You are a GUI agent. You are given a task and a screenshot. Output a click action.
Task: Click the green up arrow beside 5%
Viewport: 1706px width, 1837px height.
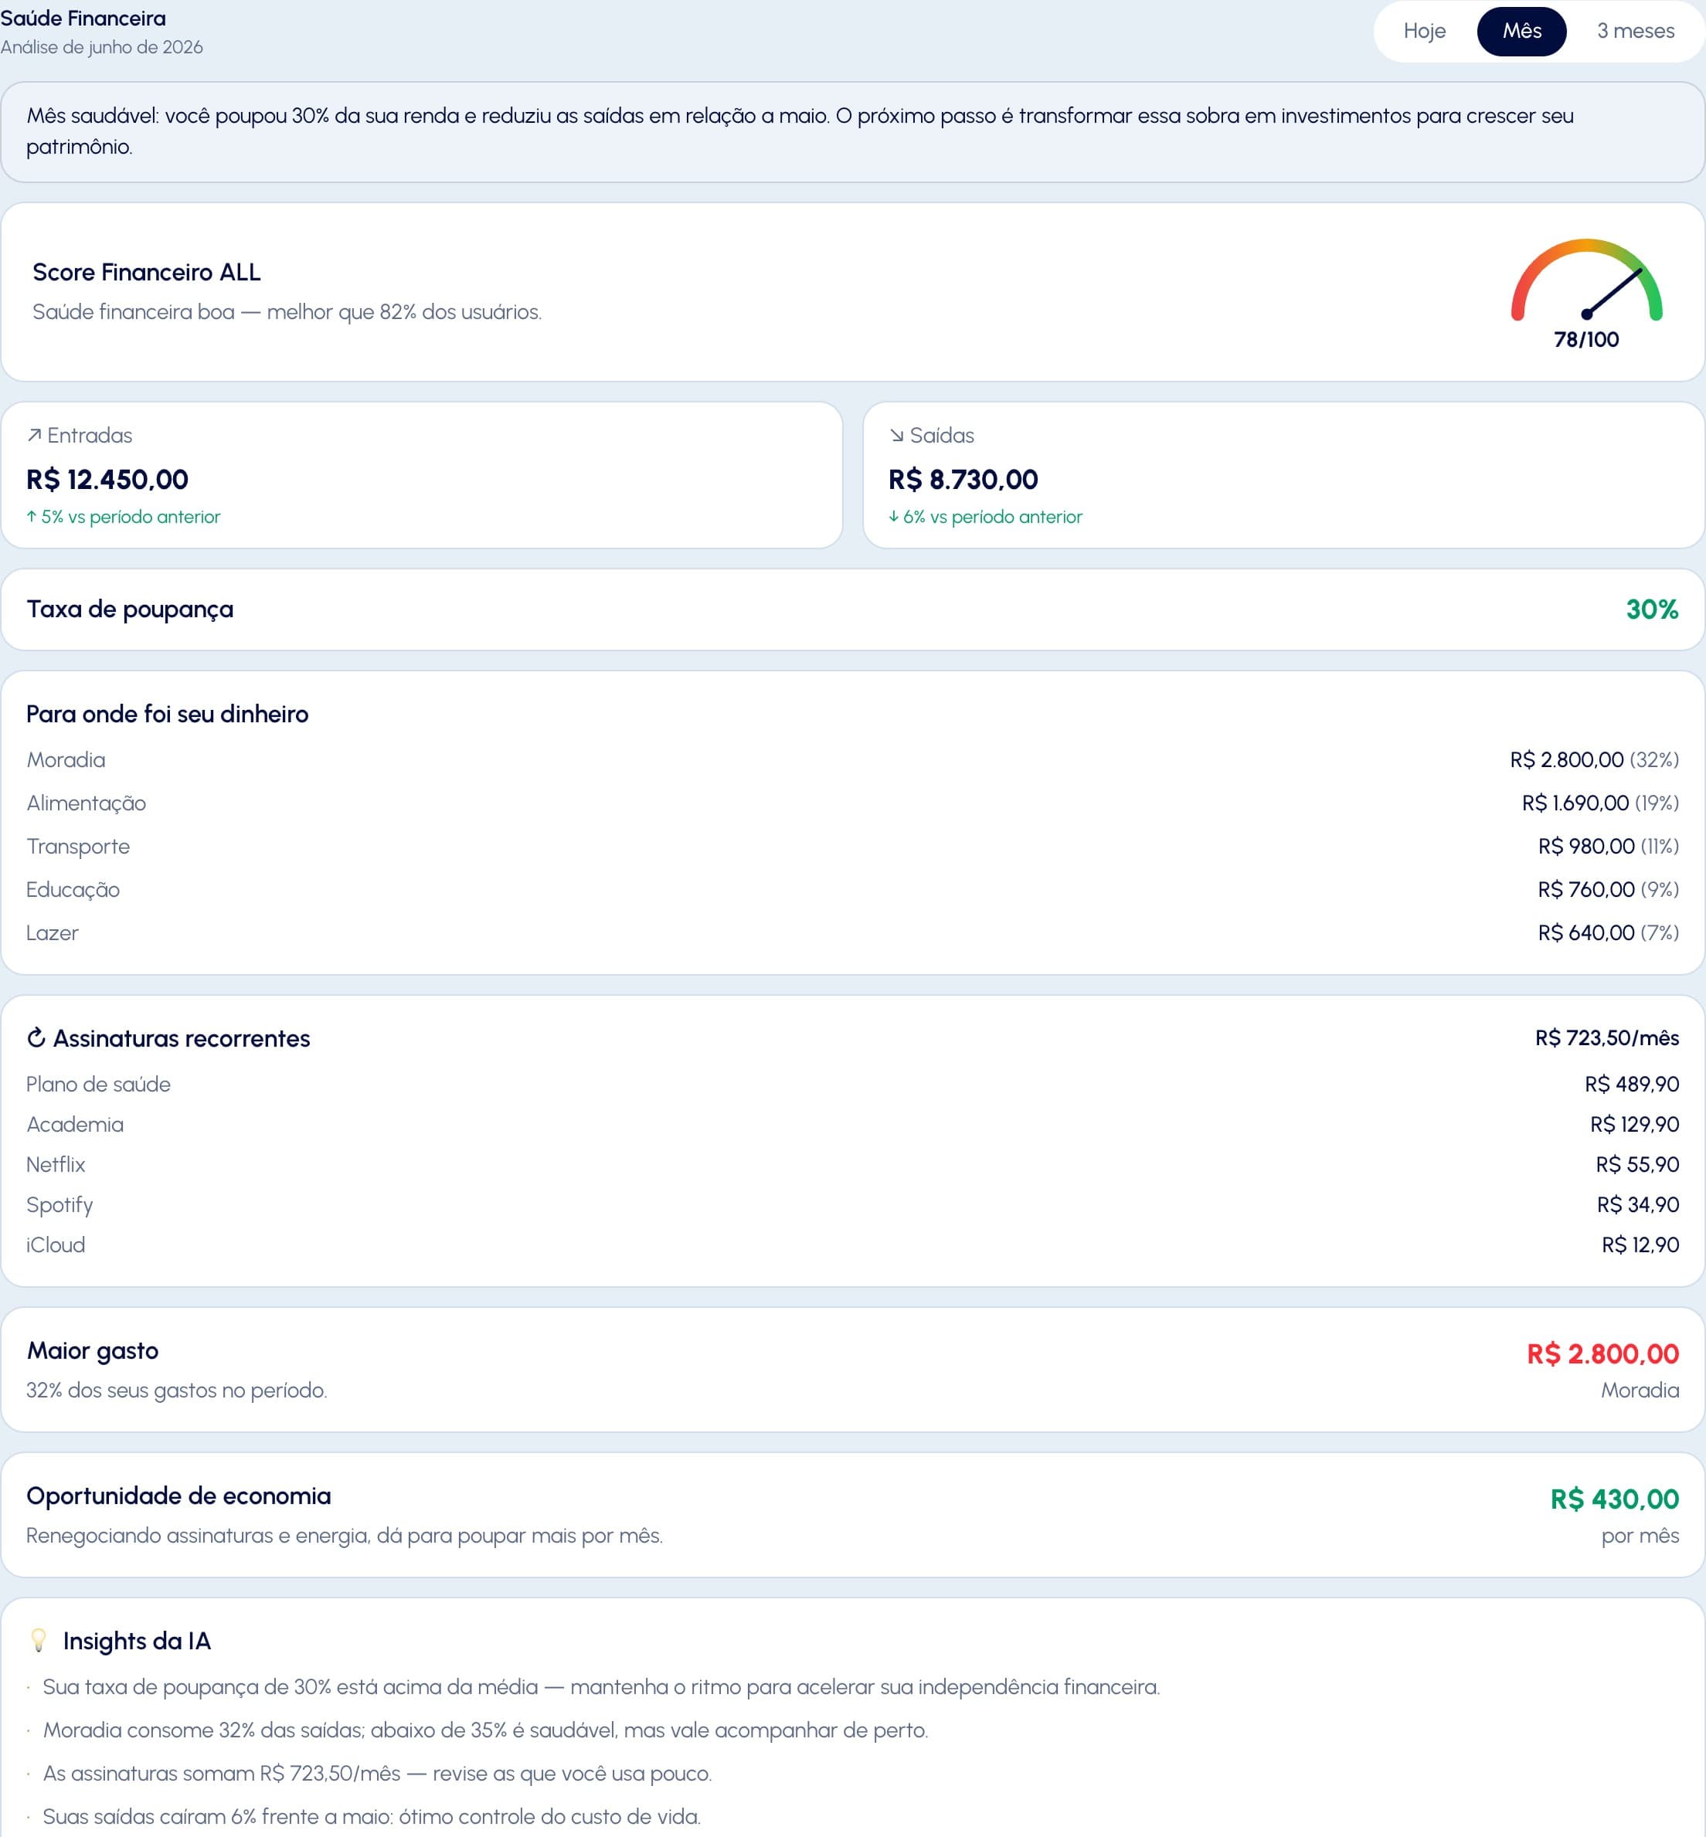pyautogui.click(x=32, y=517)
